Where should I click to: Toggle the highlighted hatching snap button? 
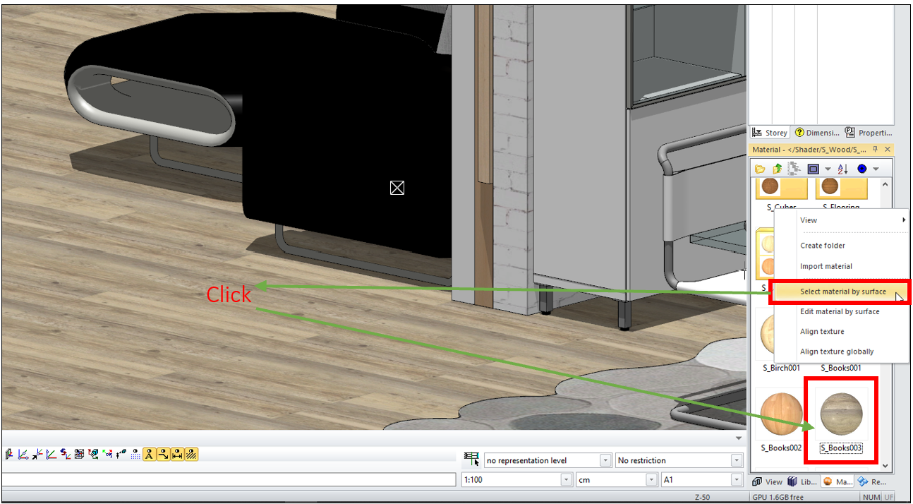pyautogui.click(x=191, y=455)
